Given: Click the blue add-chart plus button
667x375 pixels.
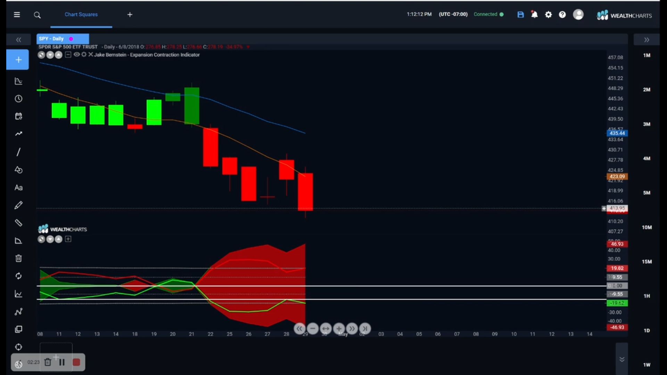Looking at the screenshot, I should (x=18, y=60).
